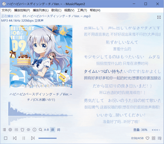Maximize the MusicPlayer2 window
Screen dimensions: 164x144
[146, 4]
